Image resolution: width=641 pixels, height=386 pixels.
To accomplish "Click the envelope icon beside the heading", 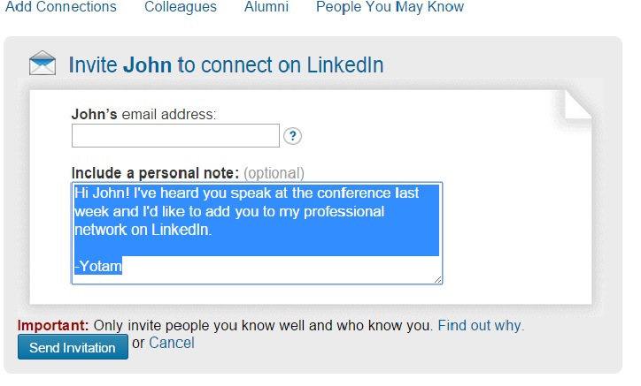I will click(x=42, y=64).
